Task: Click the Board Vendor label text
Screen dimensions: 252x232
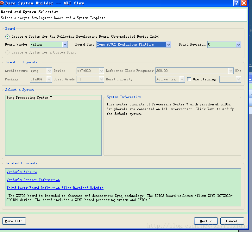Action: (x=16, y=44)
